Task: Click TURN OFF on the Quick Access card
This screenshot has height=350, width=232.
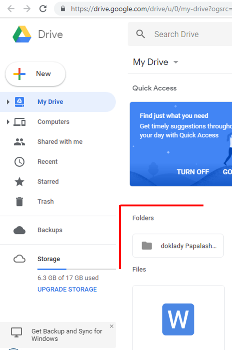Action: pos(193,172)
